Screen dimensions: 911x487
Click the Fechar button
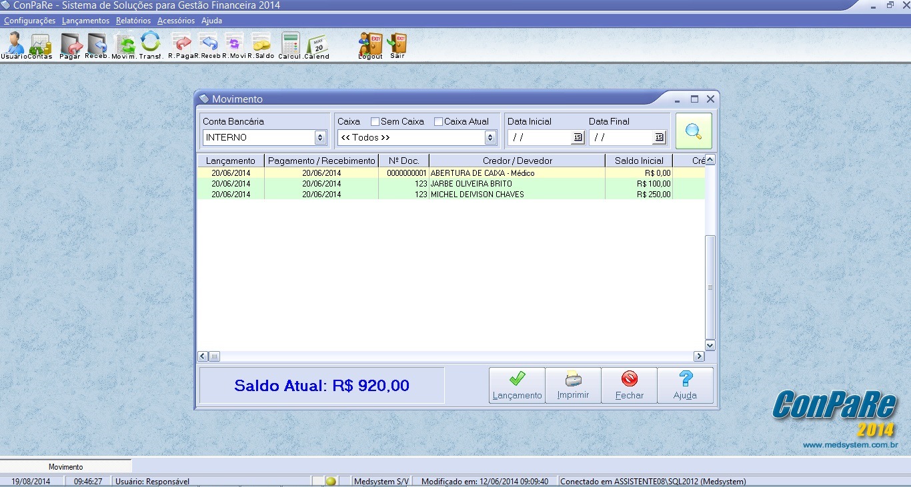(629, 385)
